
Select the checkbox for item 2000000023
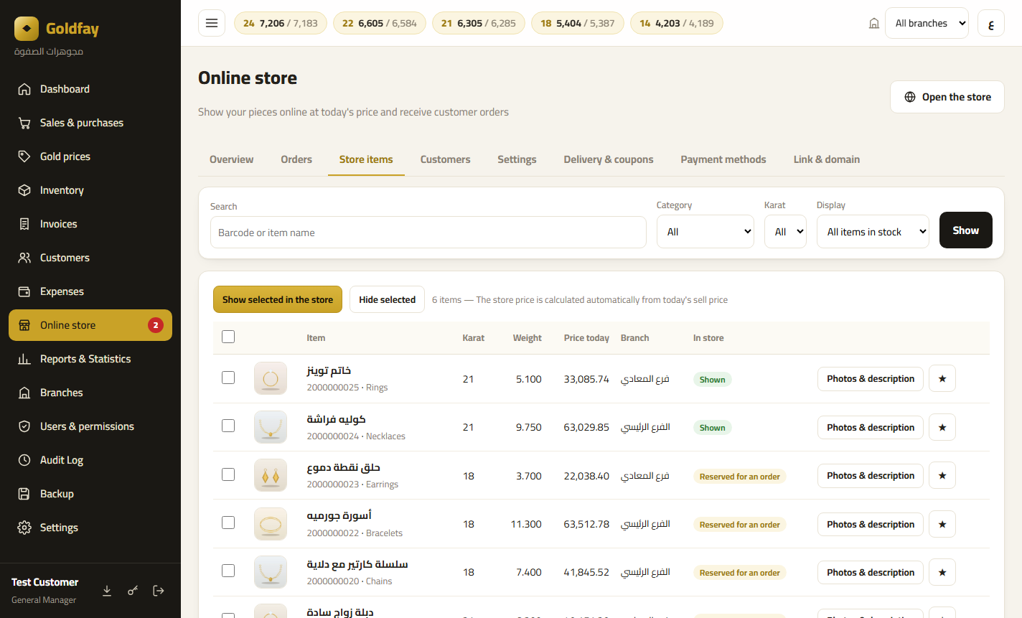click(x=228, y=474)
